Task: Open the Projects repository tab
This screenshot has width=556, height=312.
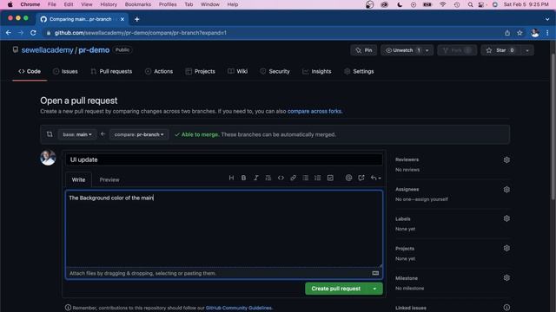Action: coord(201,71)
